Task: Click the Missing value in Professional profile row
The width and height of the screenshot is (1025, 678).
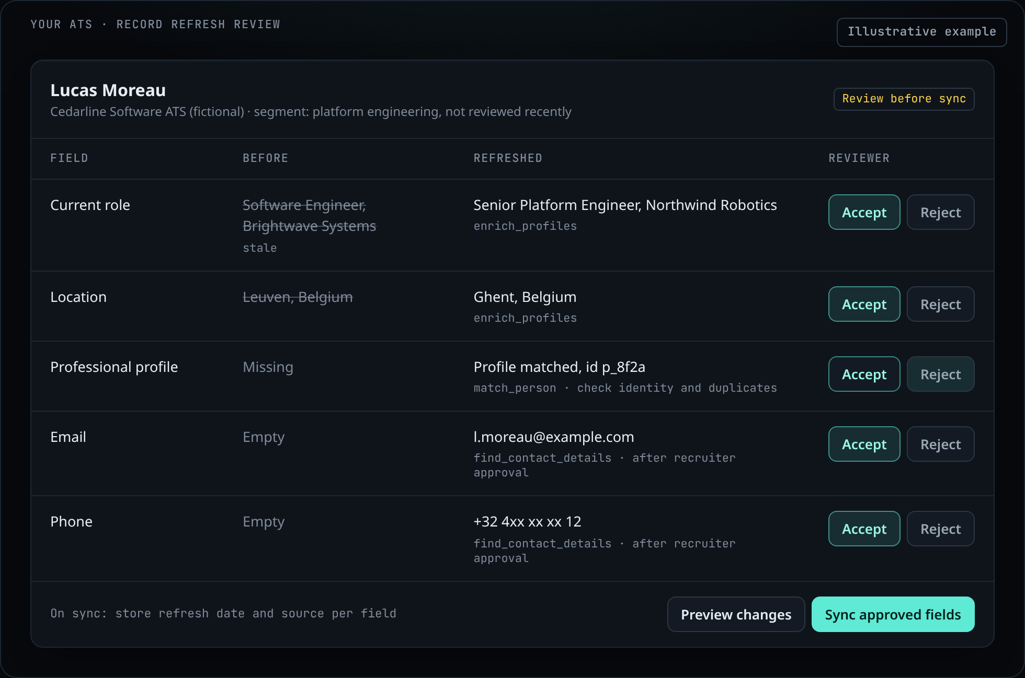Action: click(x=268, y=367)
